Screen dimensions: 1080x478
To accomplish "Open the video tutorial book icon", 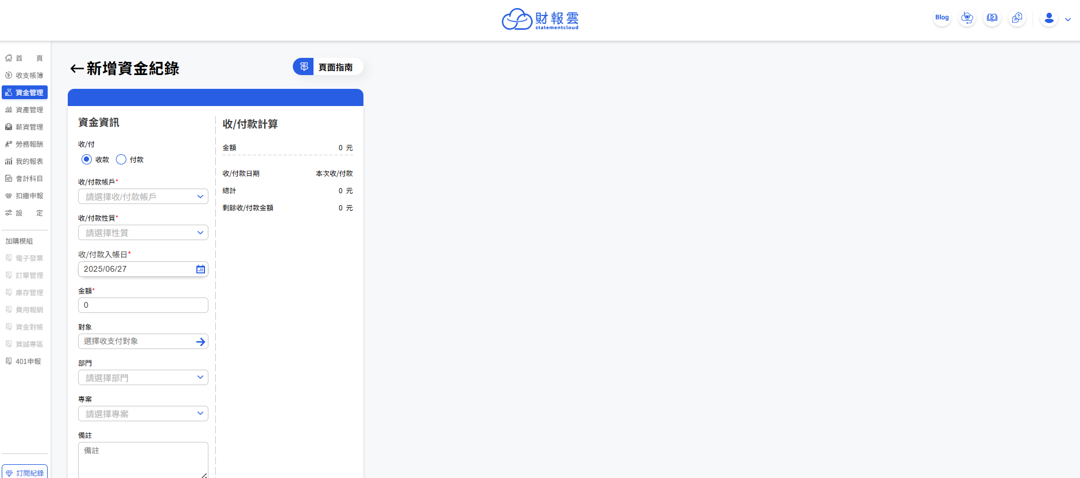I will tap(992, 18).
